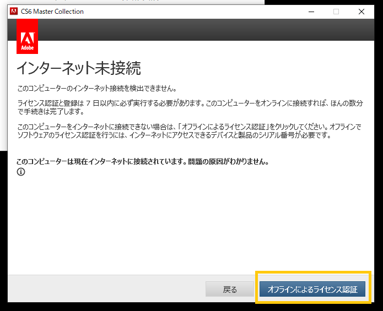This screenshot has width=383, height=311.
Task: Click the heading インターネット未接続
Action: (79, 68)
